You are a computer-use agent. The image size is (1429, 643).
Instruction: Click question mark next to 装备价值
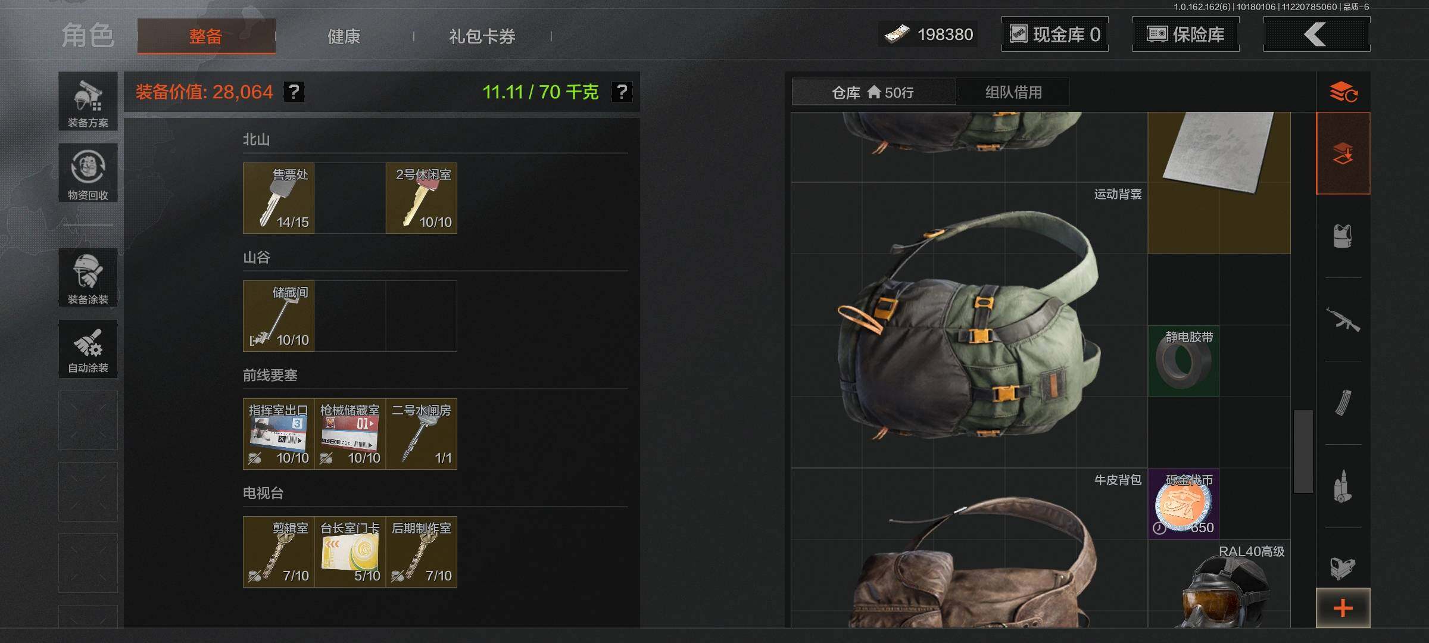[294, 92]
